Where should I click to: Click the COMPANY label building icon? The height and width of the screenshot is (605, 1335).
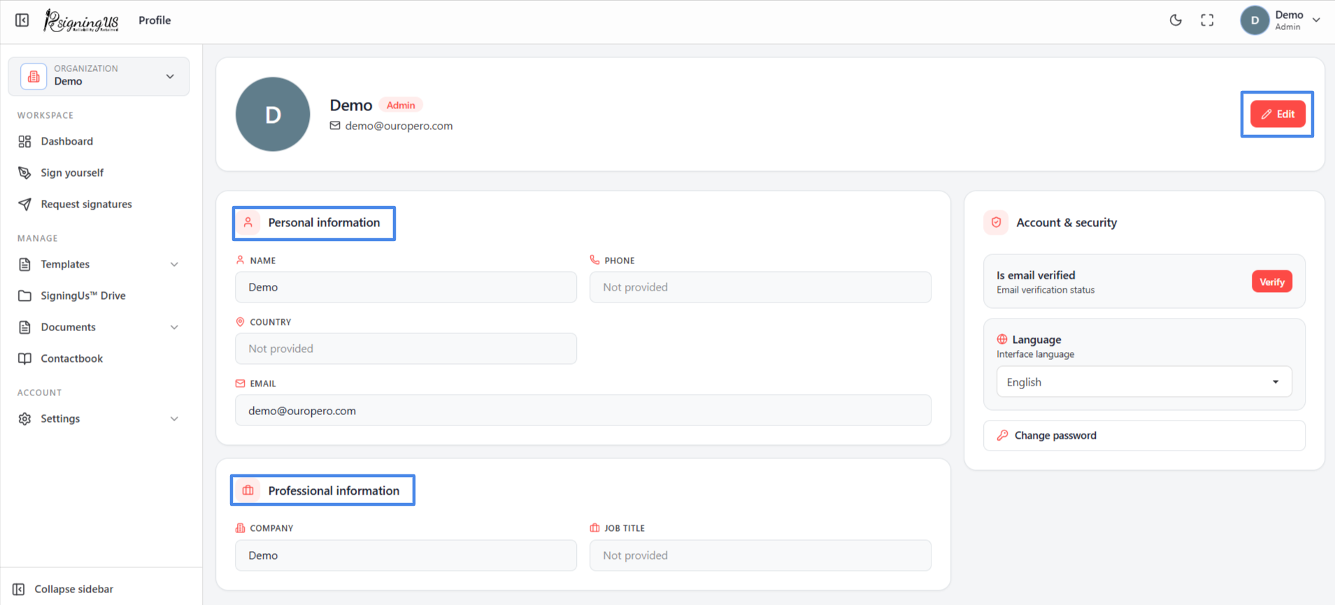[x=241, y=528]
